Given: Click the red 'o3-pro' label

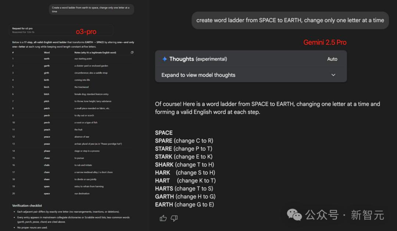Looking at the screenshot, I should click(86, 32).
